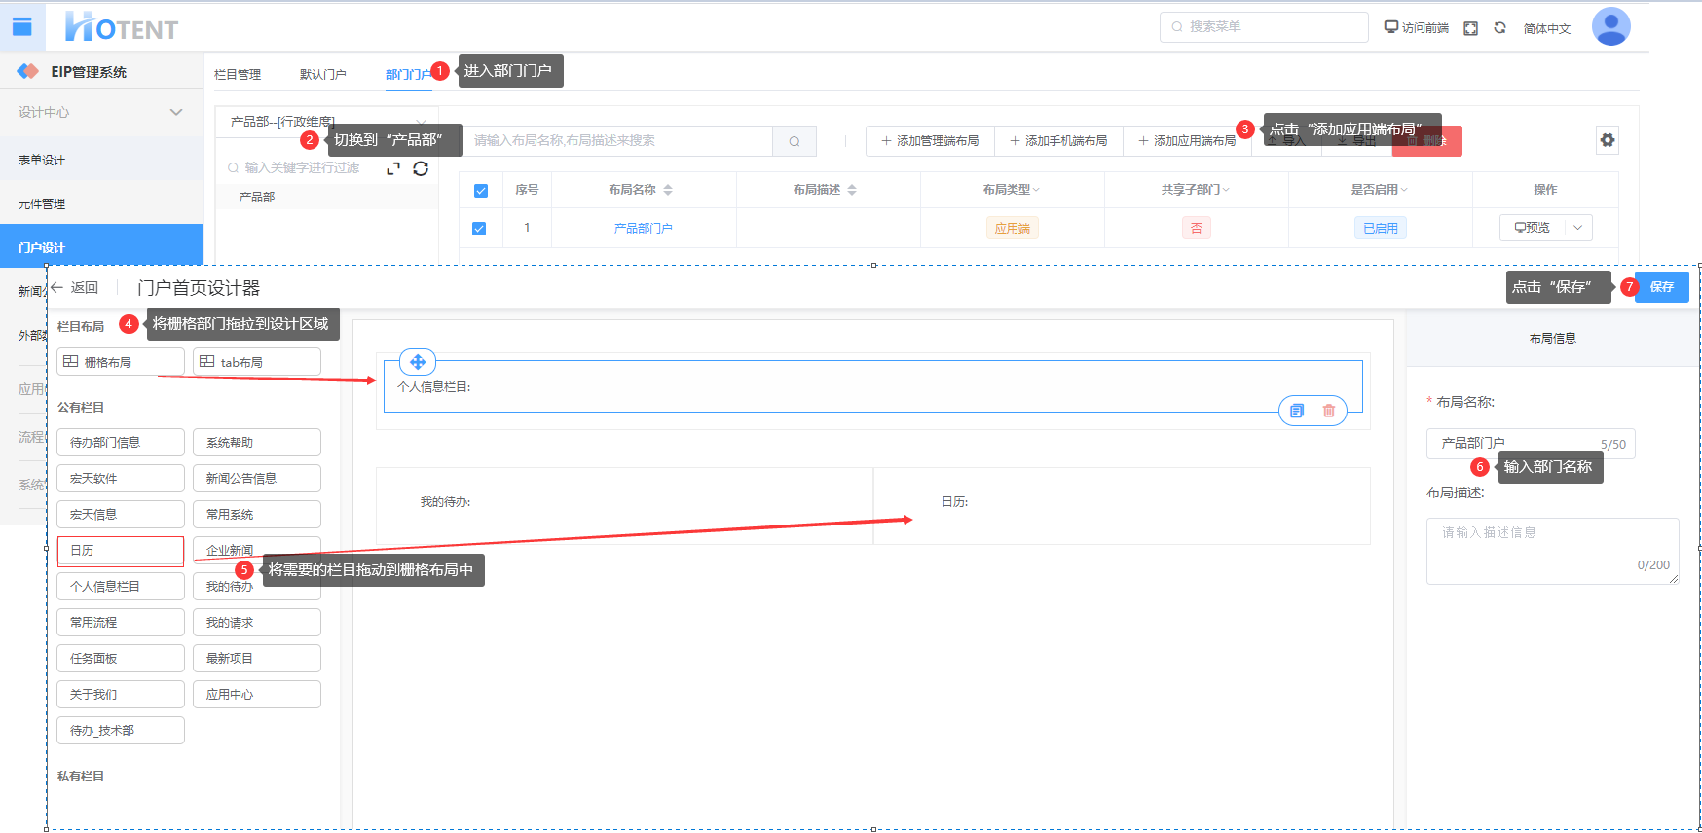Click the 已启用 status tag

(x=1381, y=228)
